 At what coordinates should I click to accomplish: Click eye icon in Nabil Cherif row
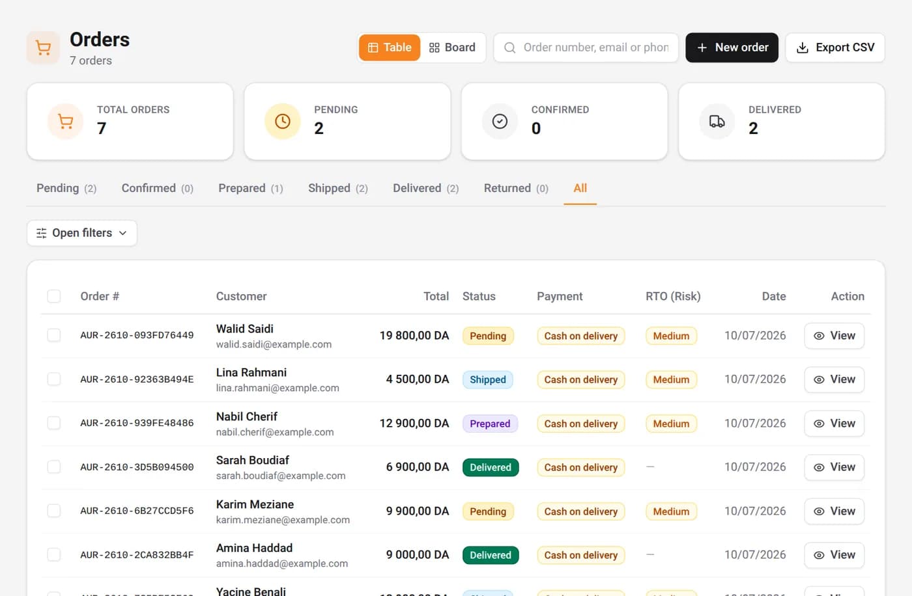819,424
